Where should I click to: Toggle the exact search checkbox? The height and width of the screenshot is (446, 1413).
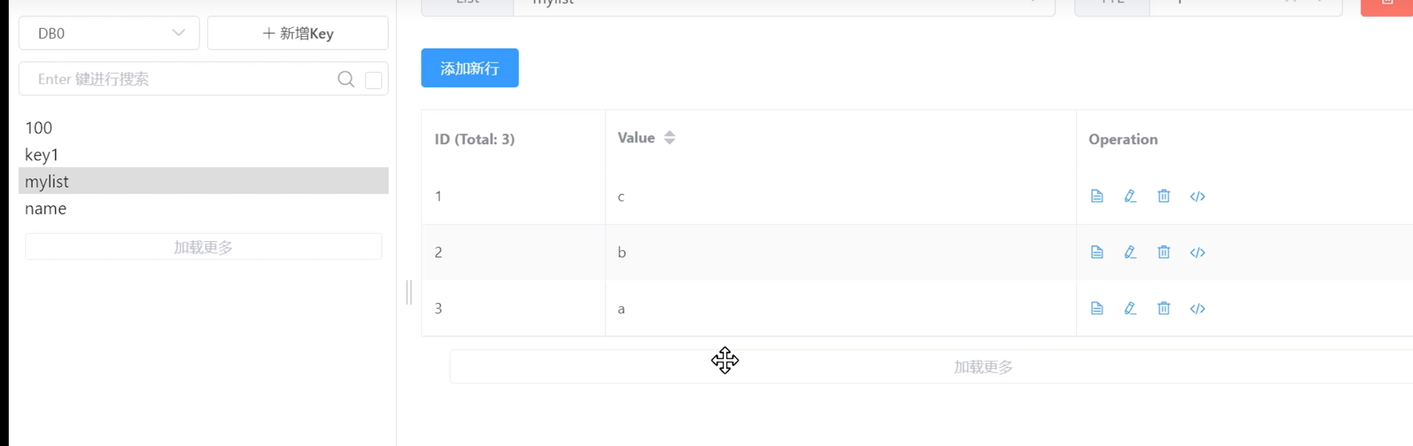click(373, 80)
